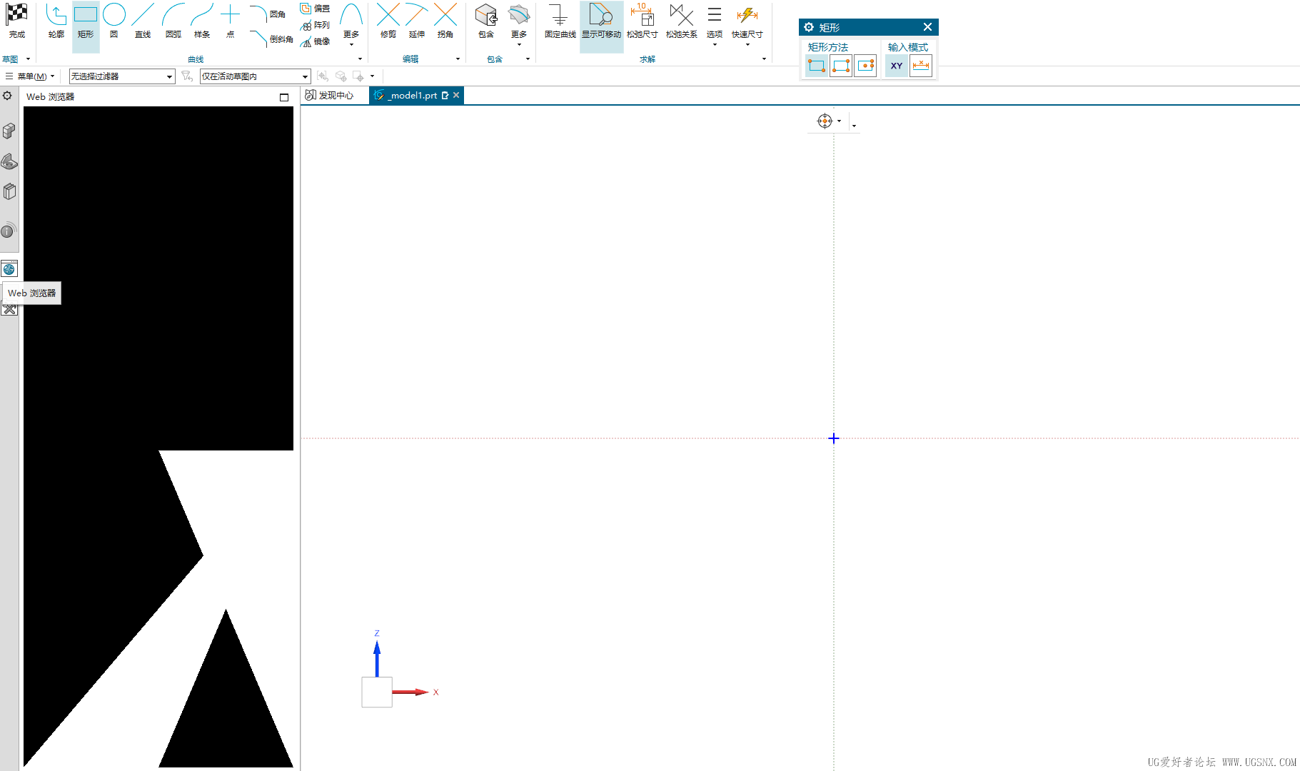Open 更多 (More) curve tools gallery
1300x771 pixels.
click(351, 24)
